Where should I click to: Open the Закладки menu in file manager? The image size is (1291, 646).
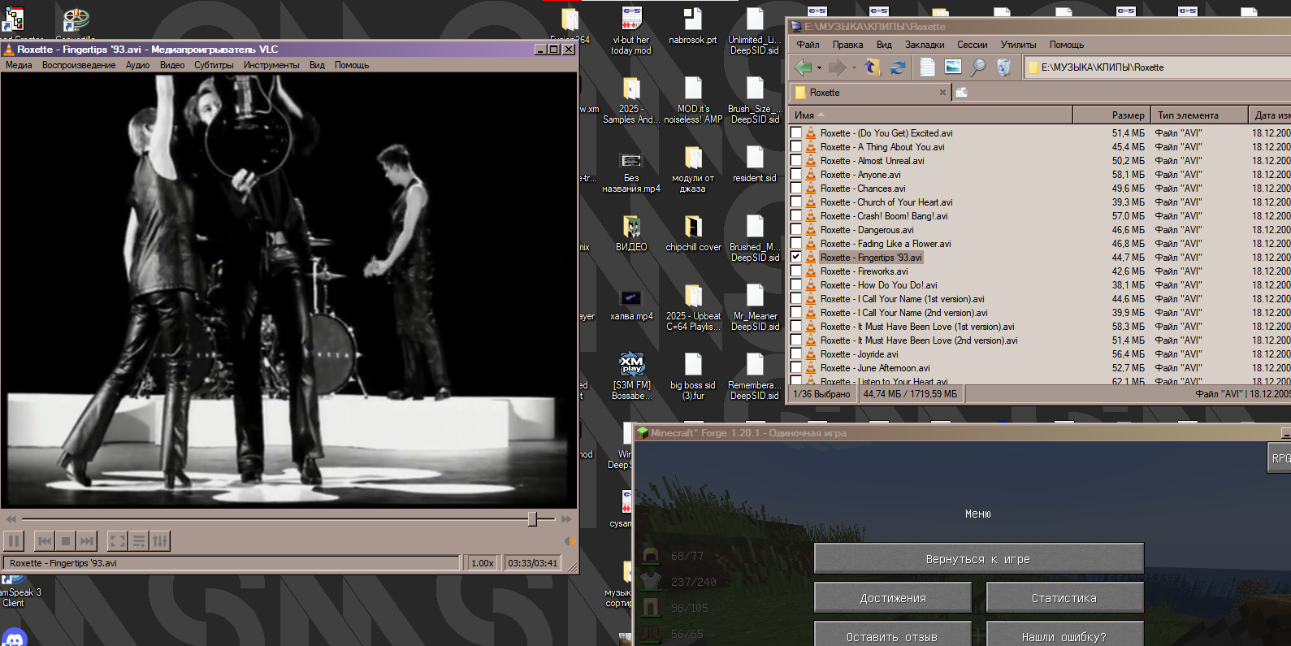pyautogui.click(x=925, y=45)
